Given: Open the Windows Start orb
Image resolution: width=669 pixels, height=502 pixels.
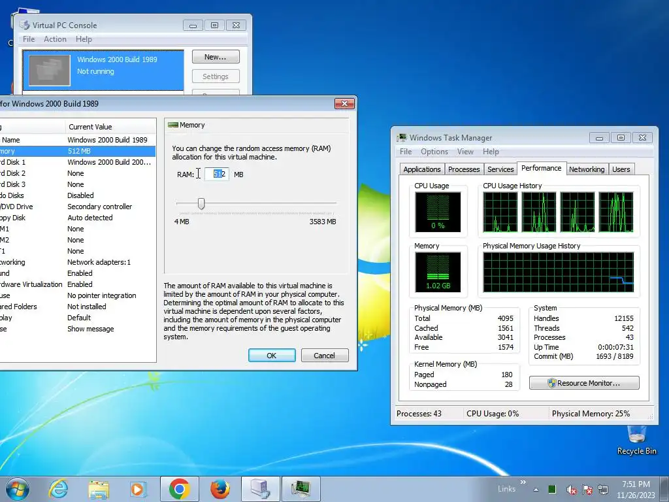Looking at the screenshot, I should click(x=18, y=489).
